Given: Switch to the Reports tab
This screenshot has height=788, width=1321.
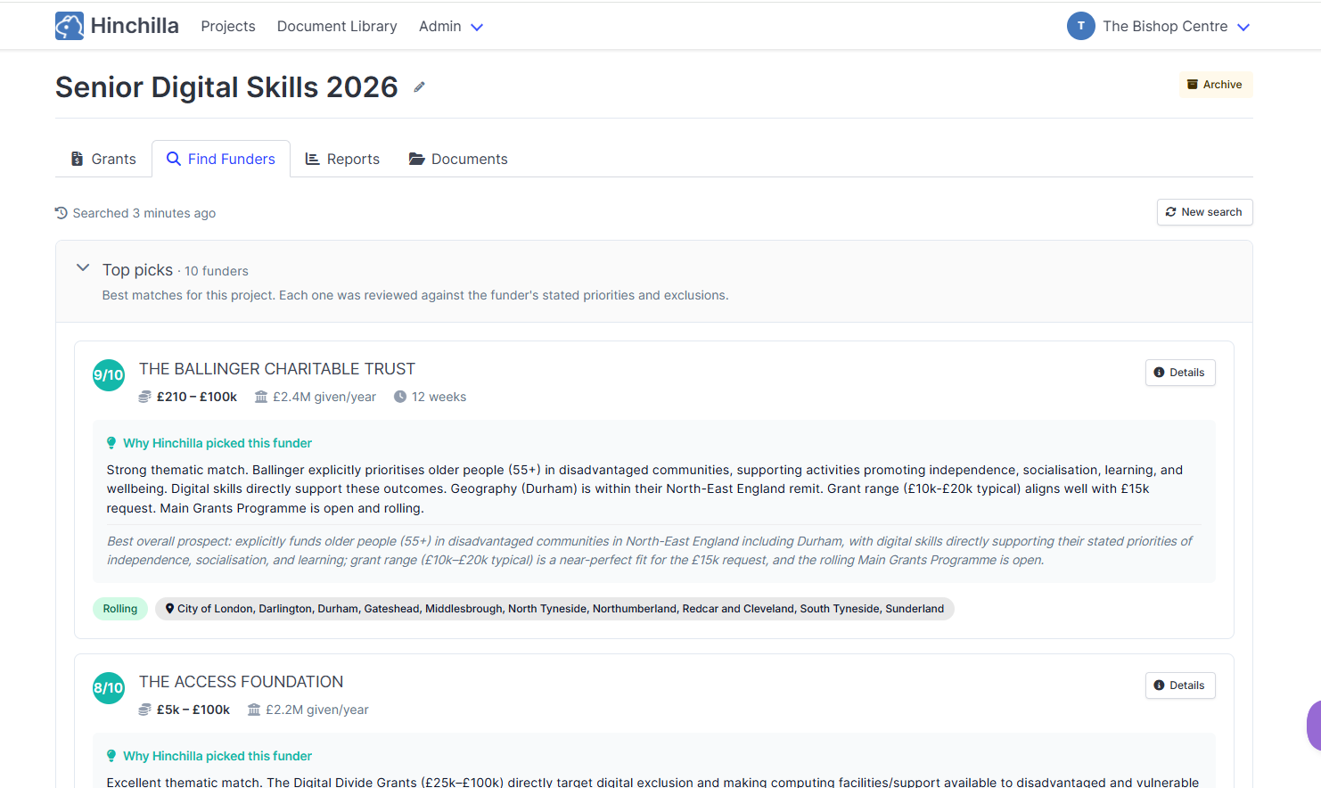Looking at the screenshot, I should tap(342, 159).
